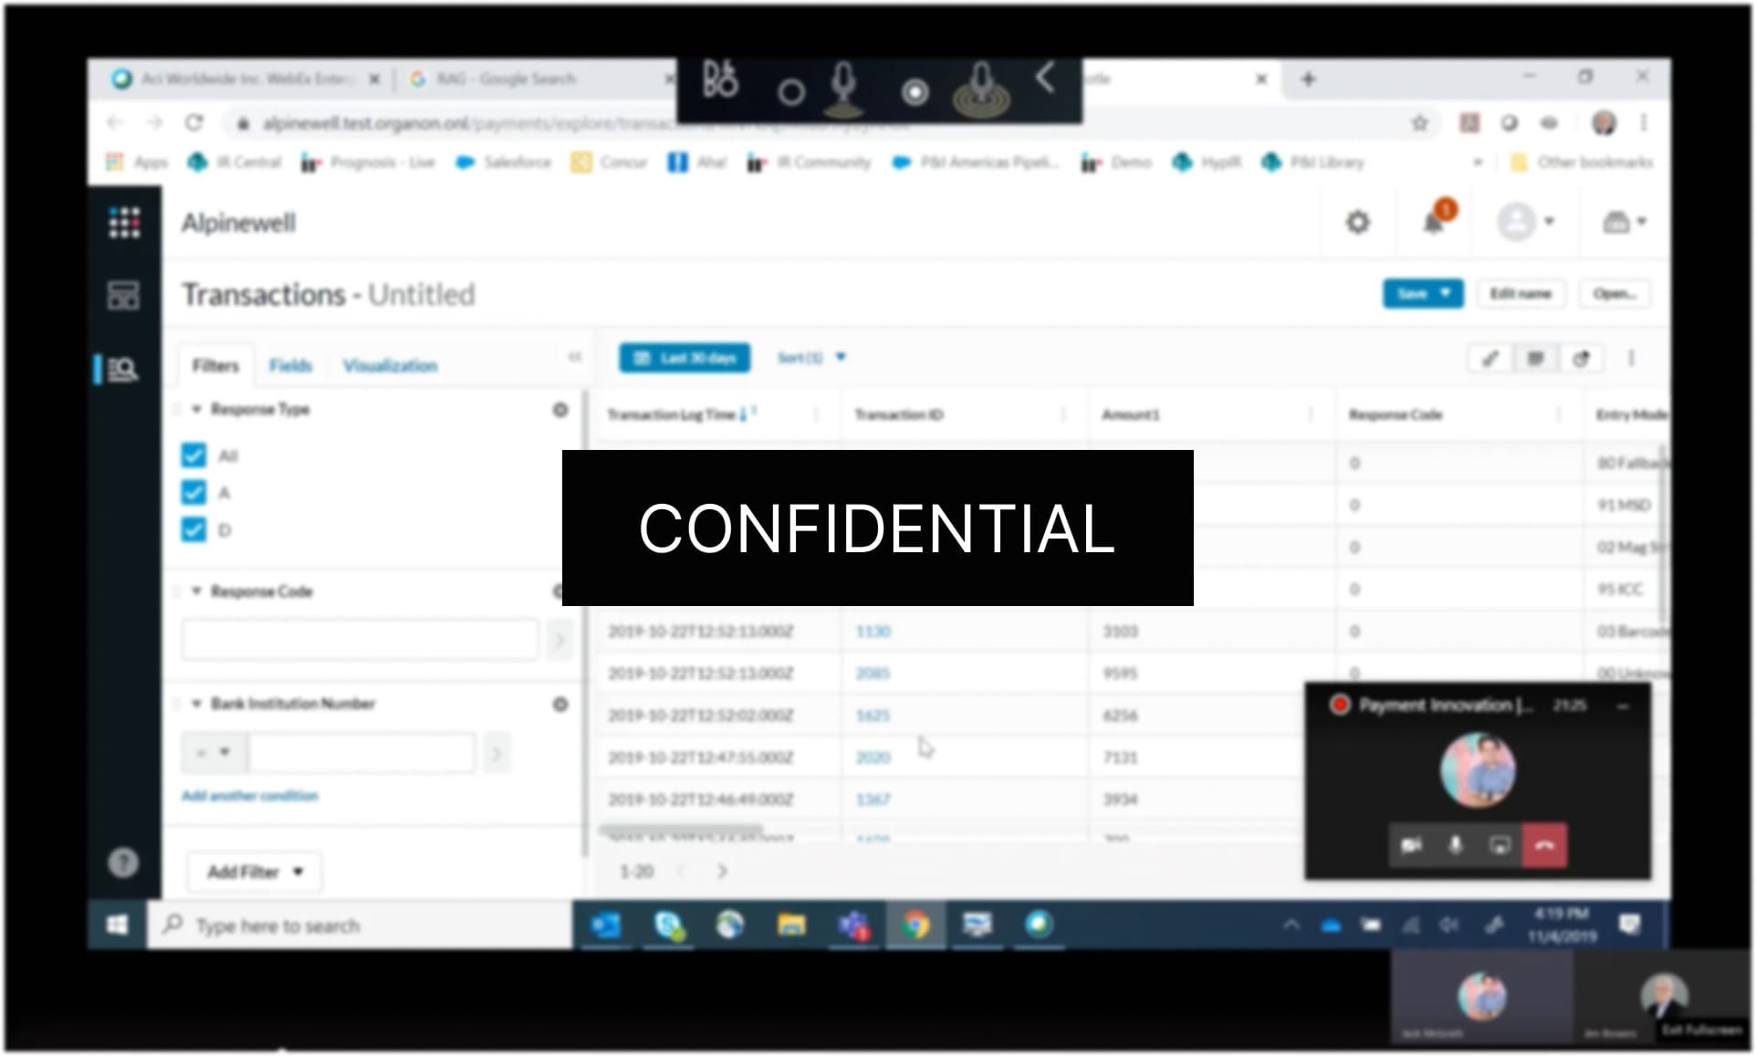Click the help question mark icon
Viewport: 1756px width, 1056px height.
click(123, 862)
